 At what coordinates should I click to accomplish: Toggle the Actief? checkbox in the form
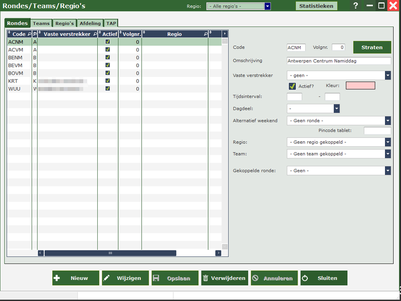coord(292,86)
